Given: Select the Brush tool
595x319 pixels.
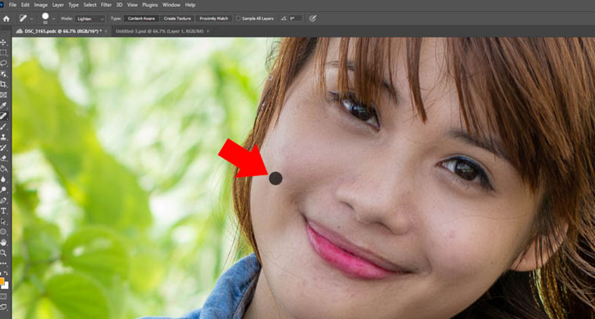Looking at the screenshot, I should pyautogui.click(x=3, y=127).
